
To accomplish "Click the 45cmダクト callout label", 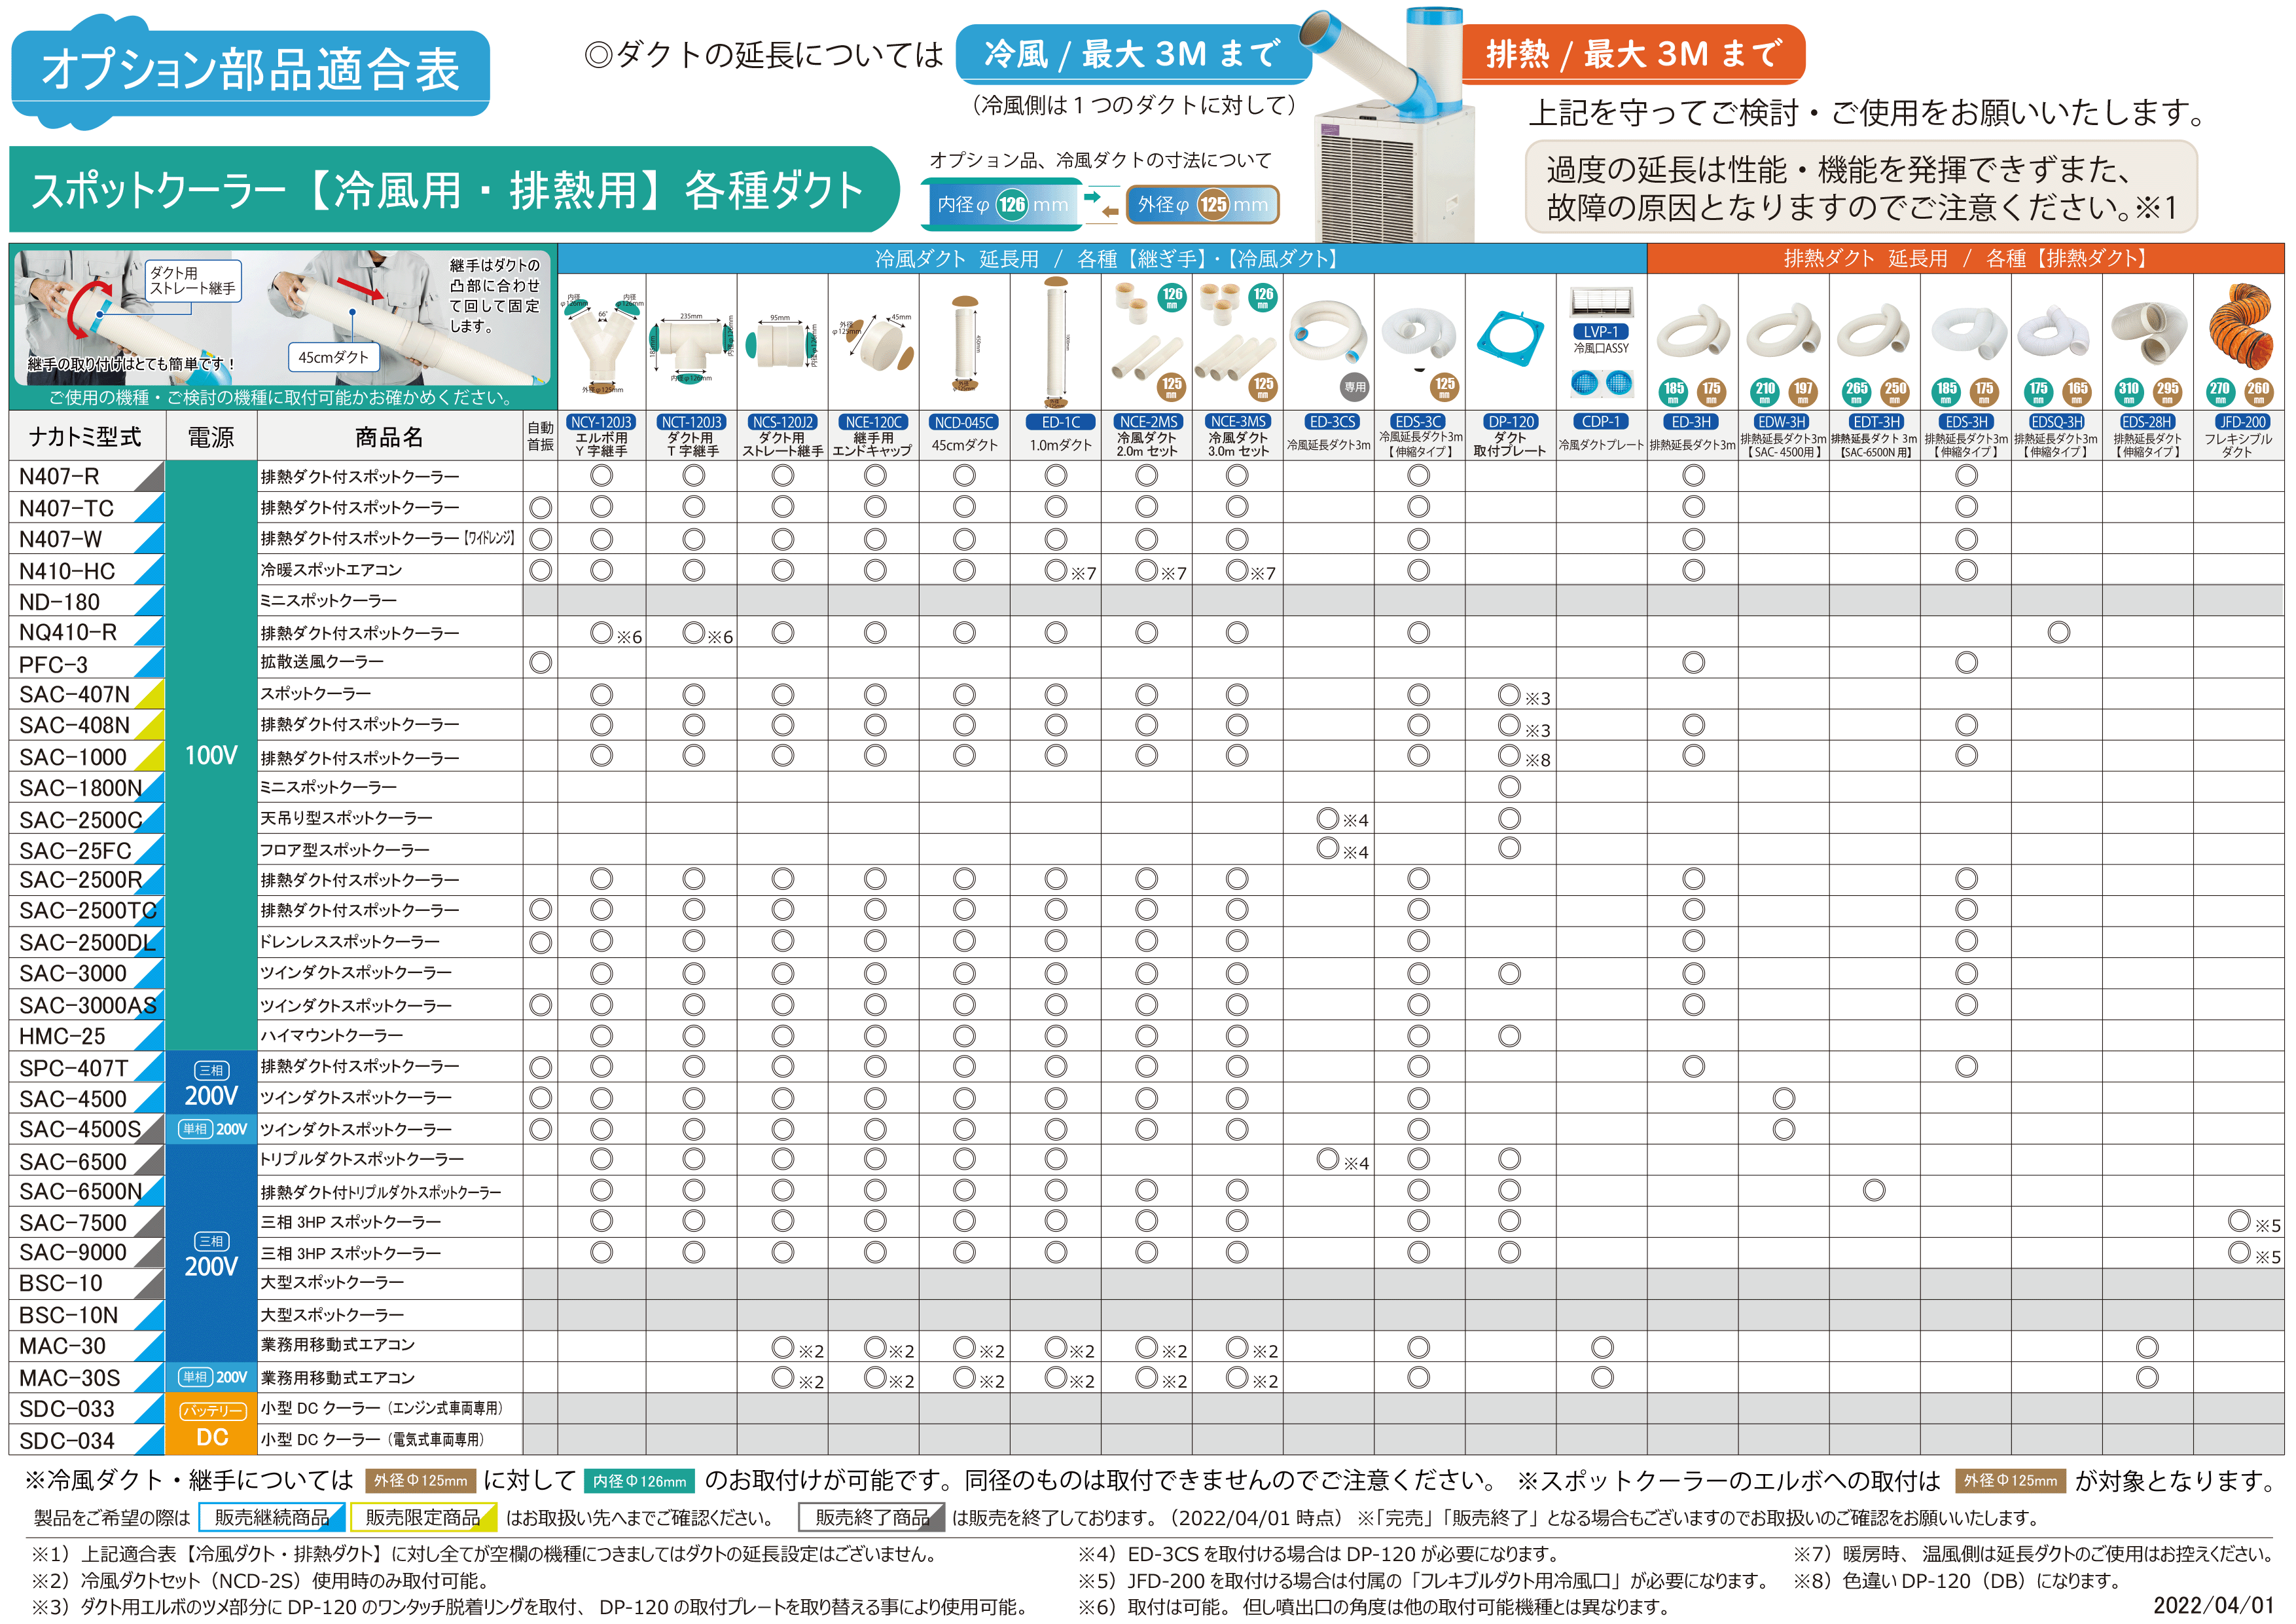I will coord(334,358).
